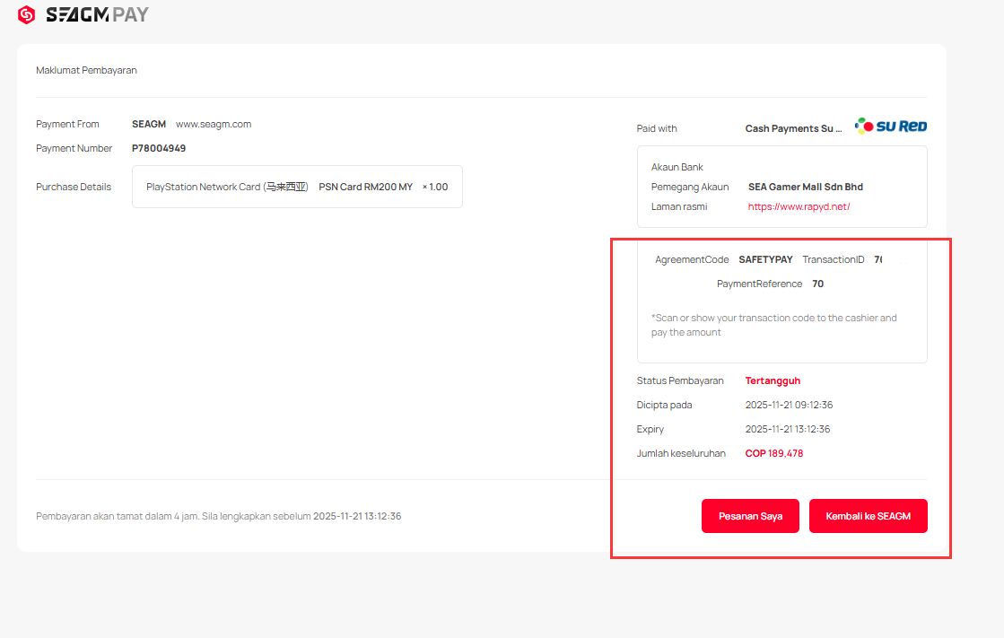Click the red SEAGM hexagon logo icon

tap(26, 14)
